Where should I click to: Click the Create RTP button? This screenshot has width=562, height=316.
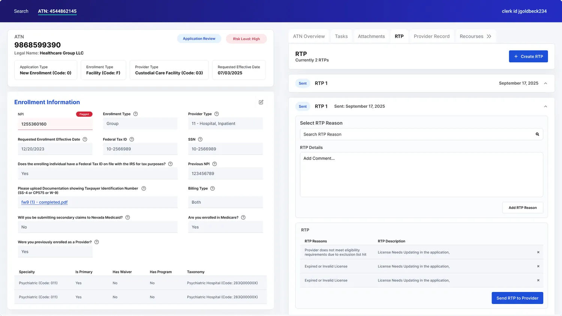[x=528, y=57]
